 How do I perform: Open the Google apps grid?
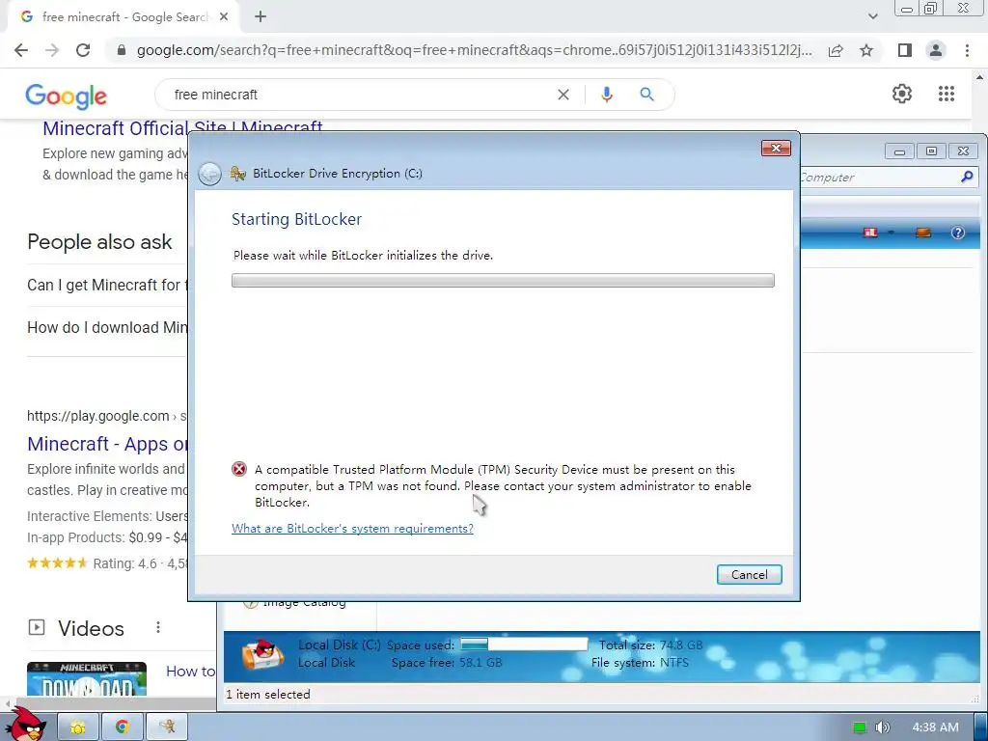point(947,94)
